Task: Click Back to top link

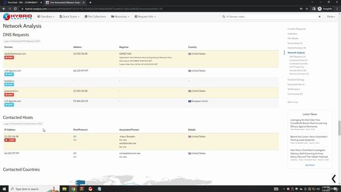Action: pyautogui.click(x=293, y=102)
